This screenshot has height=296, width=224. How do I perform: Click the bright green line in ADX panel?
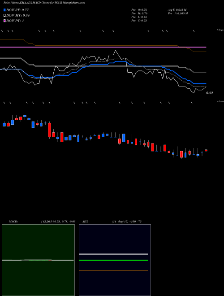pyautogui.click(x=113, y=260)
